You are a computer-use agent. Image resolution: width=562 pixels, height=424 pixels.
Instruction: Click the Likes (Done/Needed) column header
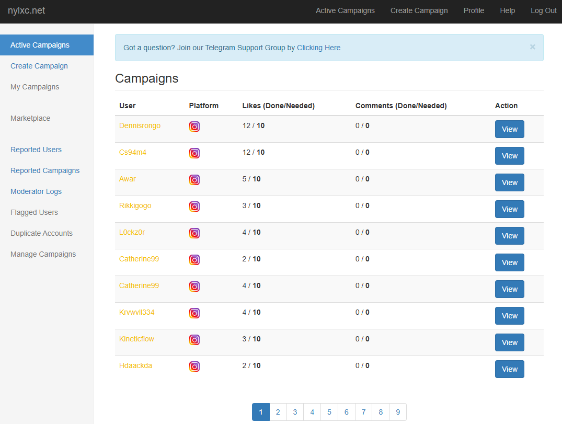[279, 106]
